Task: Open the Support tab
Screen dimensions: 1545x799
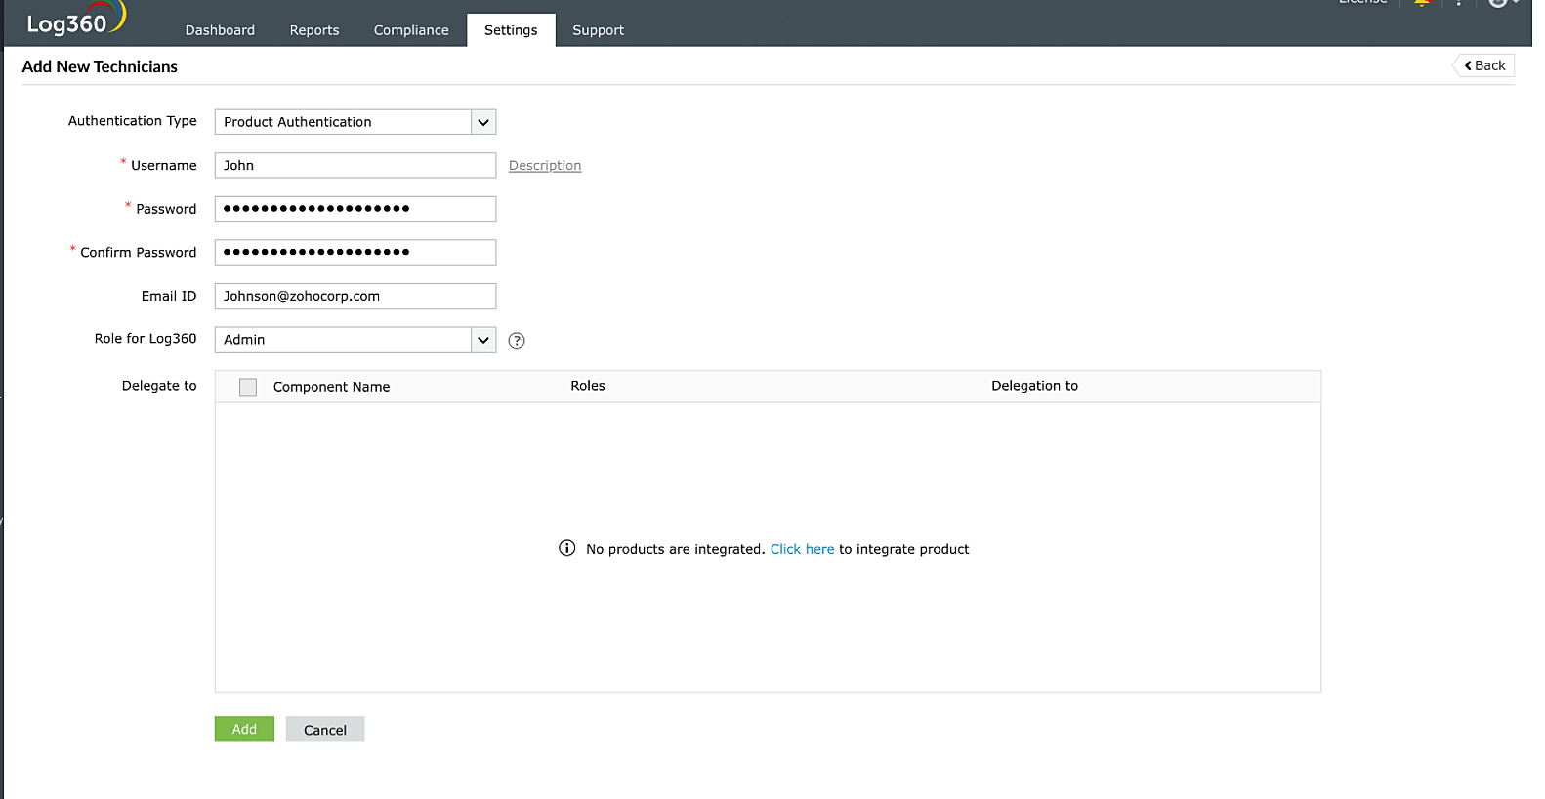Action: [598, 30]
